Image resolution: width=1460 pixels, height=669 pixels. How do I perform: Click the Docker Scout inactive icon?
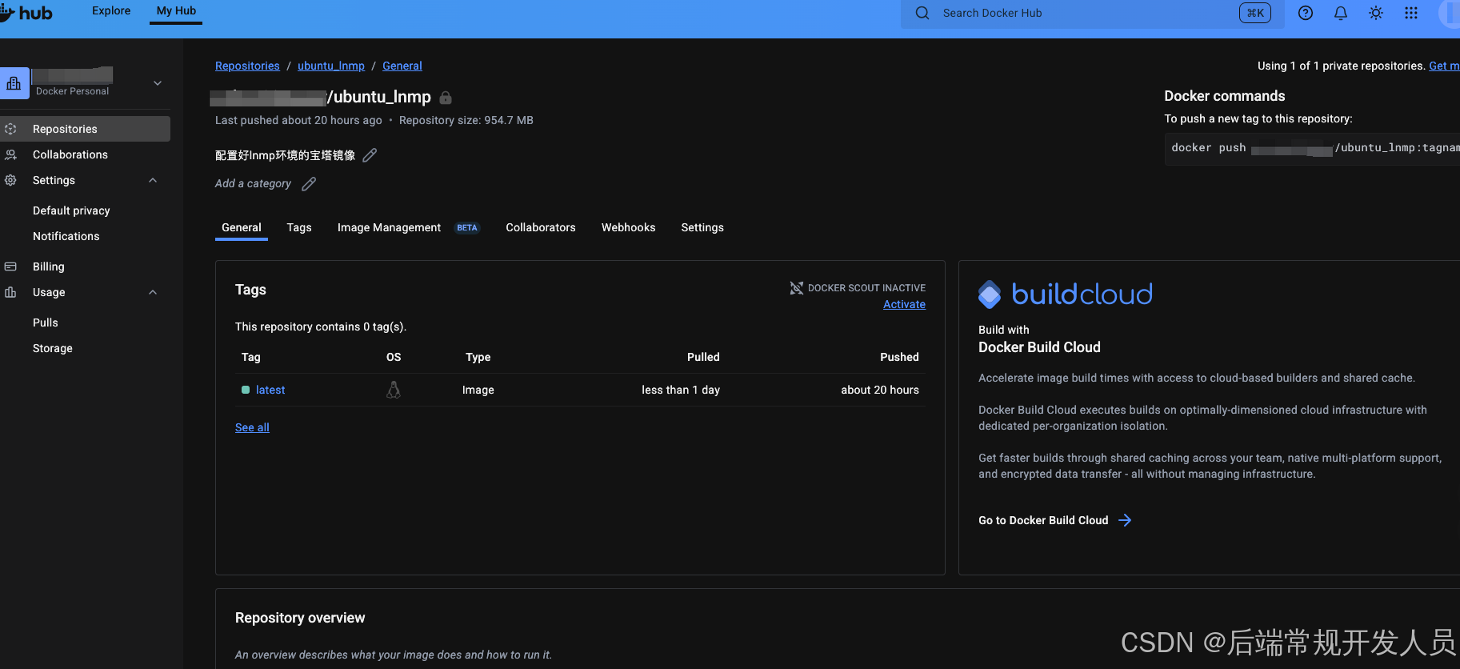coord(797,288)
